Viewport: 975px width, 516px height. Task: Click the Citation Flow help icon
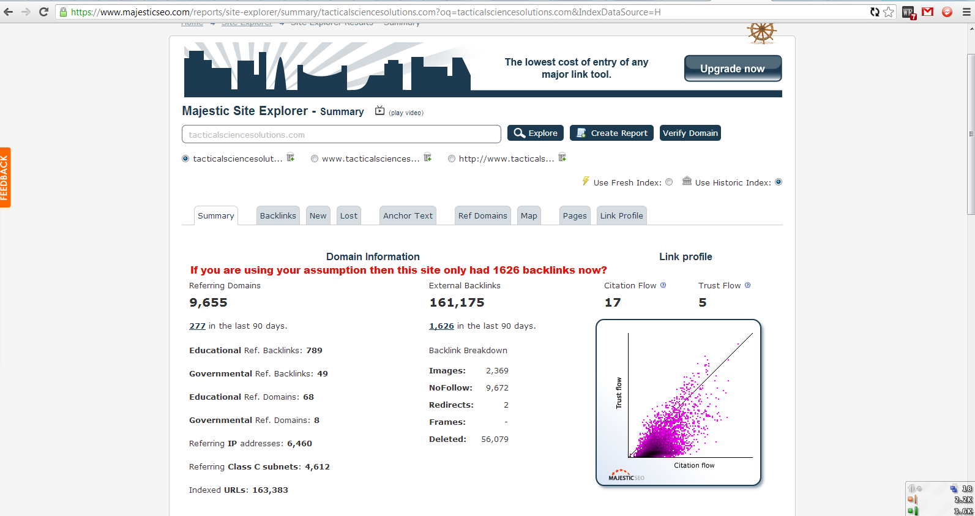663,285
